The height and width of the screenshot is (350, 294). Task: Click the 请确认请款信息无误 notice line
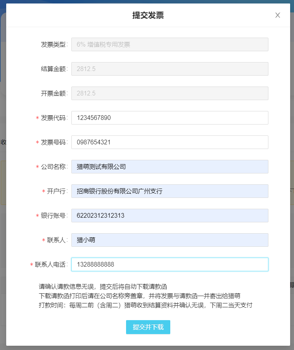tap(103, 287)
